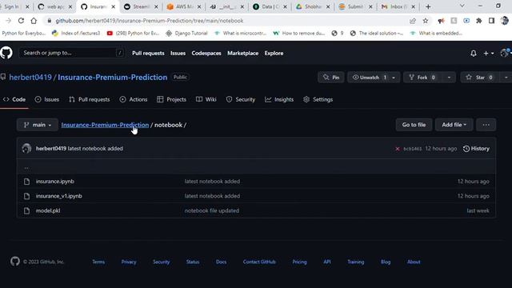Open the repo Pull requests tab
This screenshot has height=288, width=512.
click(89, 99)
